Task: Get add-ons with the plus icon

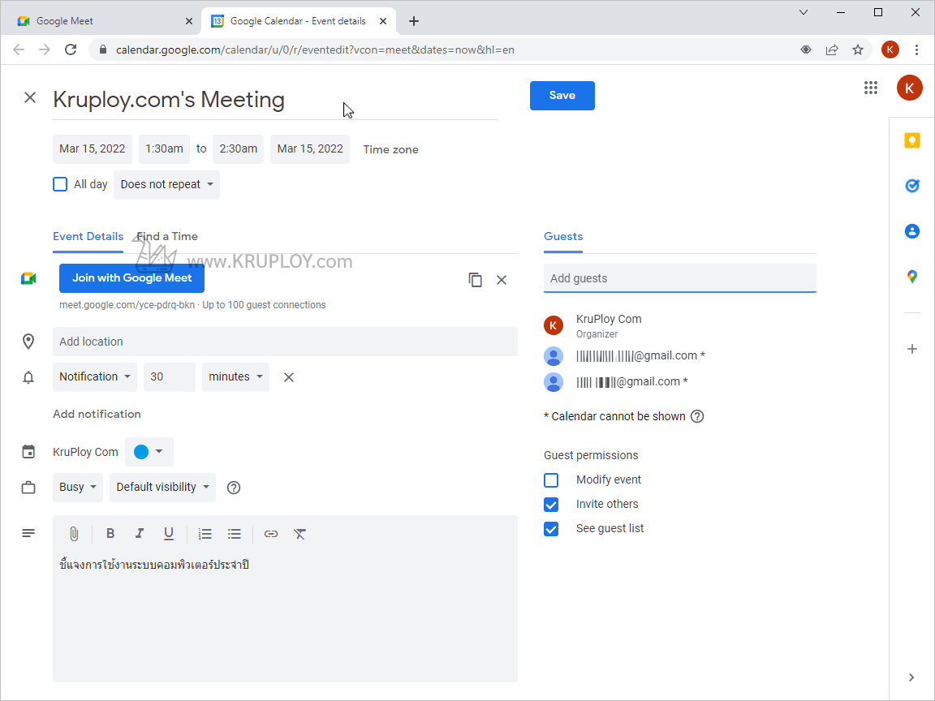Action: point(911,349)
